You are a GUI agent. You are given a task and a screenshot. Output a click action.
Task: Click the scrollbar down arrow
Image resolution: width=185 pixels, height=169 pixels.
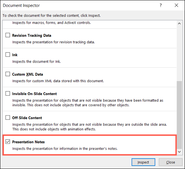(x=179, y=152)
